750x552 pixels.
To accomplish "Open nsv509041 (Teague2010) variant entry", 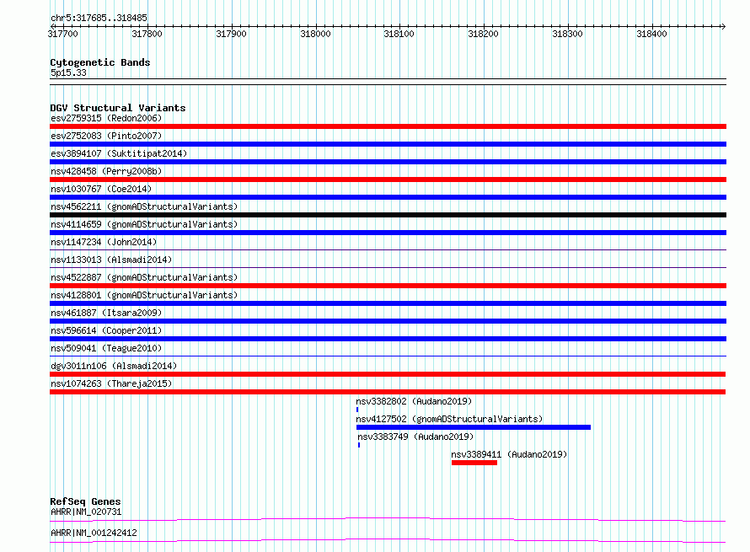I will [106, 348].
